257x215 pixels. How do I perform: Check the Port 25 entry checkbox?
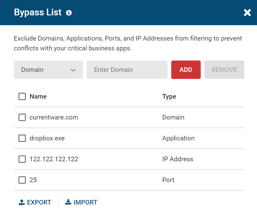(22, 180)
